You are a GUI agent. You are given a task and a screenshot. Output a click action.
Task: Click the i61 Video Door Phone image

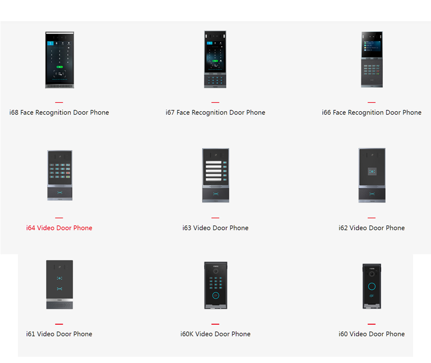(x=59, y=284)
